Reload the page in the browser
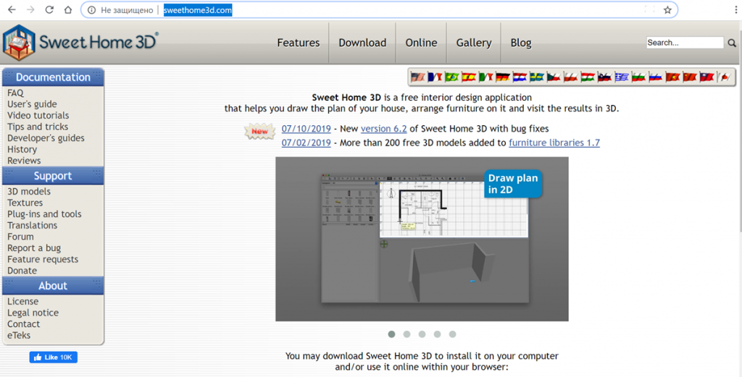The height and width of the screenshot is (377, 742). point(49,10)
